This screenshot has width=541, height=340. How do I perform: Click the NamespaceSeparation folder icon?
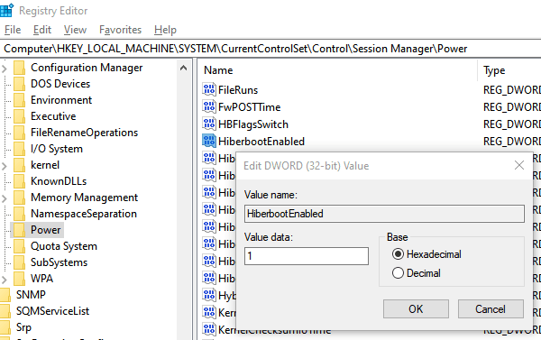19,214
